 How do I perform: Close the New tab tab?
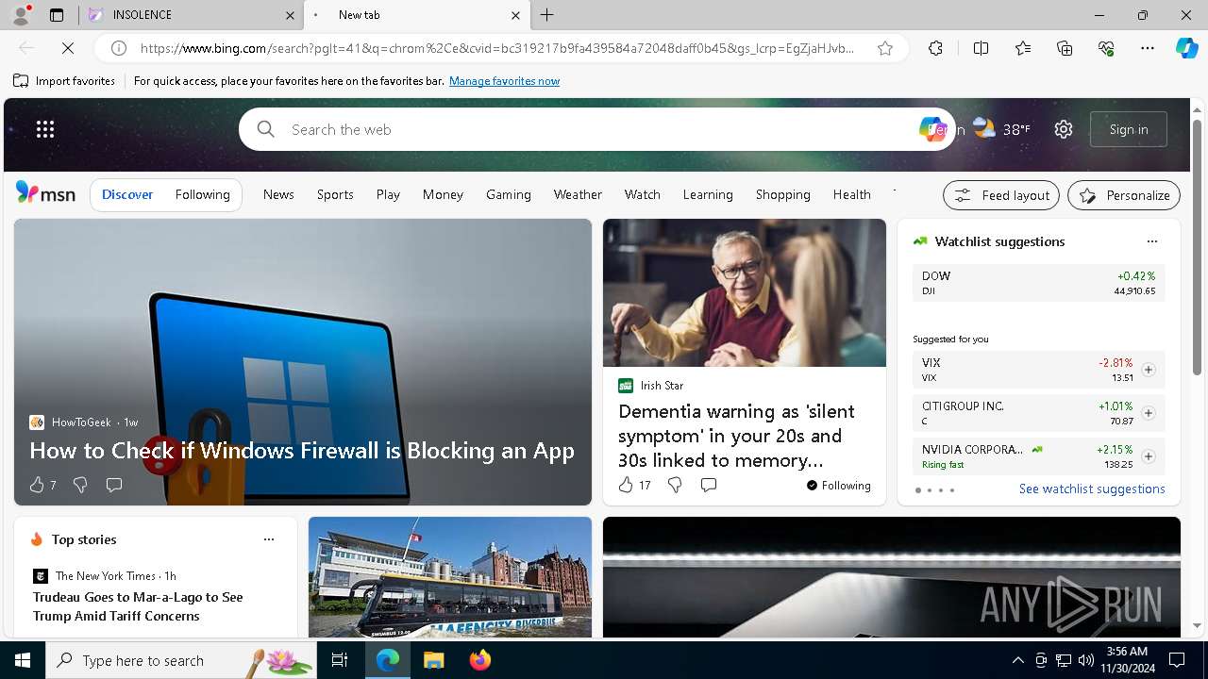point(515,15)
